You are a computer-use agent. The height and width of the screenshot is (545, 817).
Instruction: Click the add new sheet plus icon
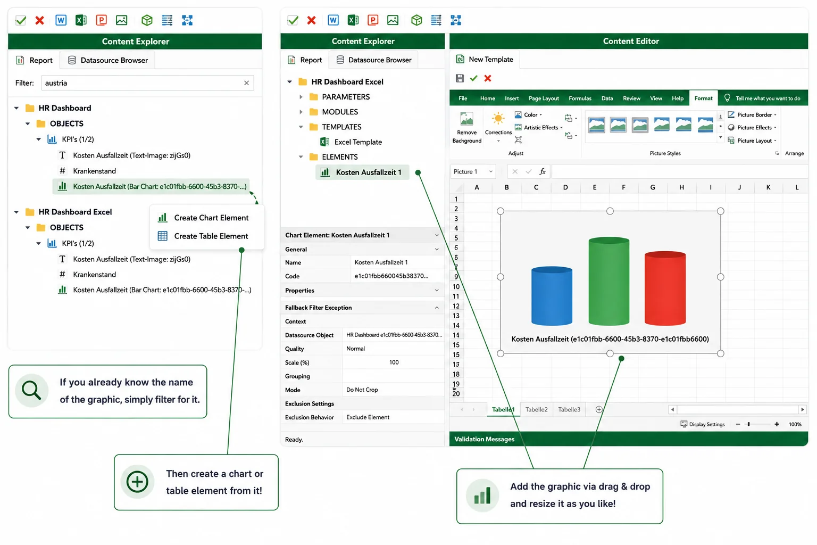click(x=599, y=409)
